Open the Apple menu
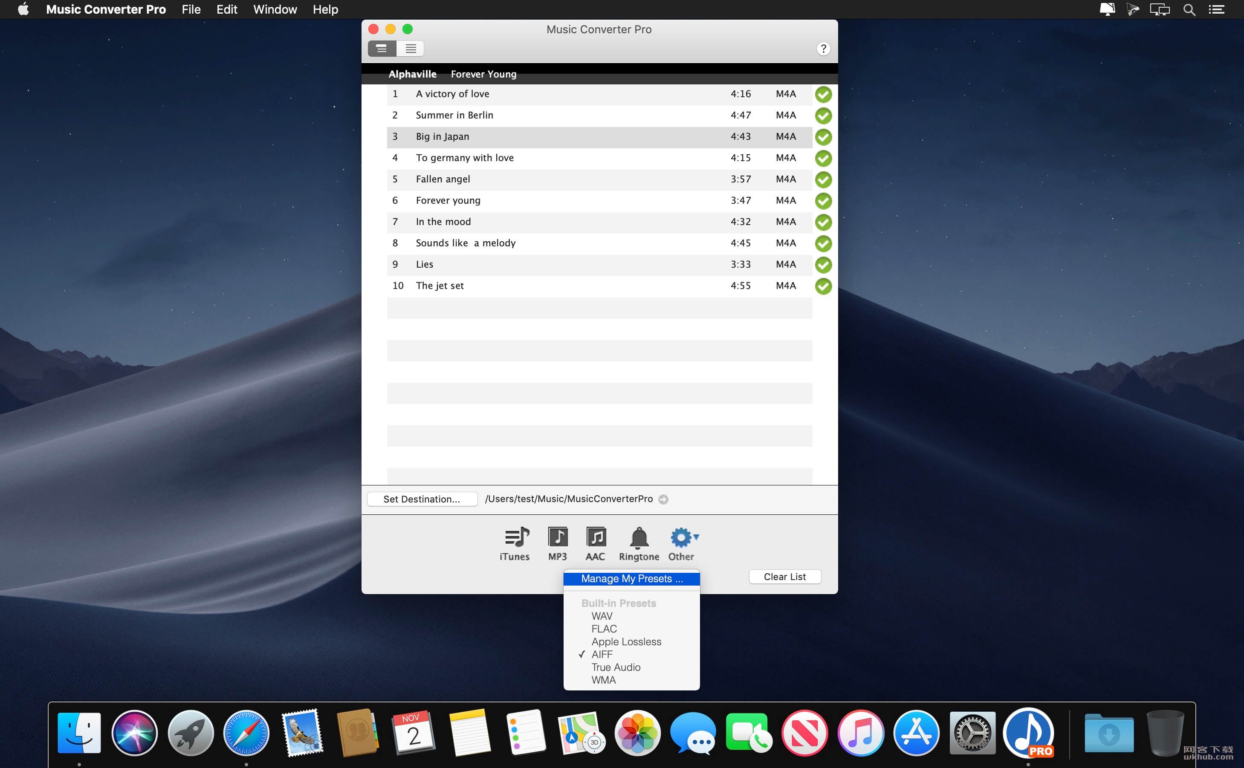 tap(23, 10)
